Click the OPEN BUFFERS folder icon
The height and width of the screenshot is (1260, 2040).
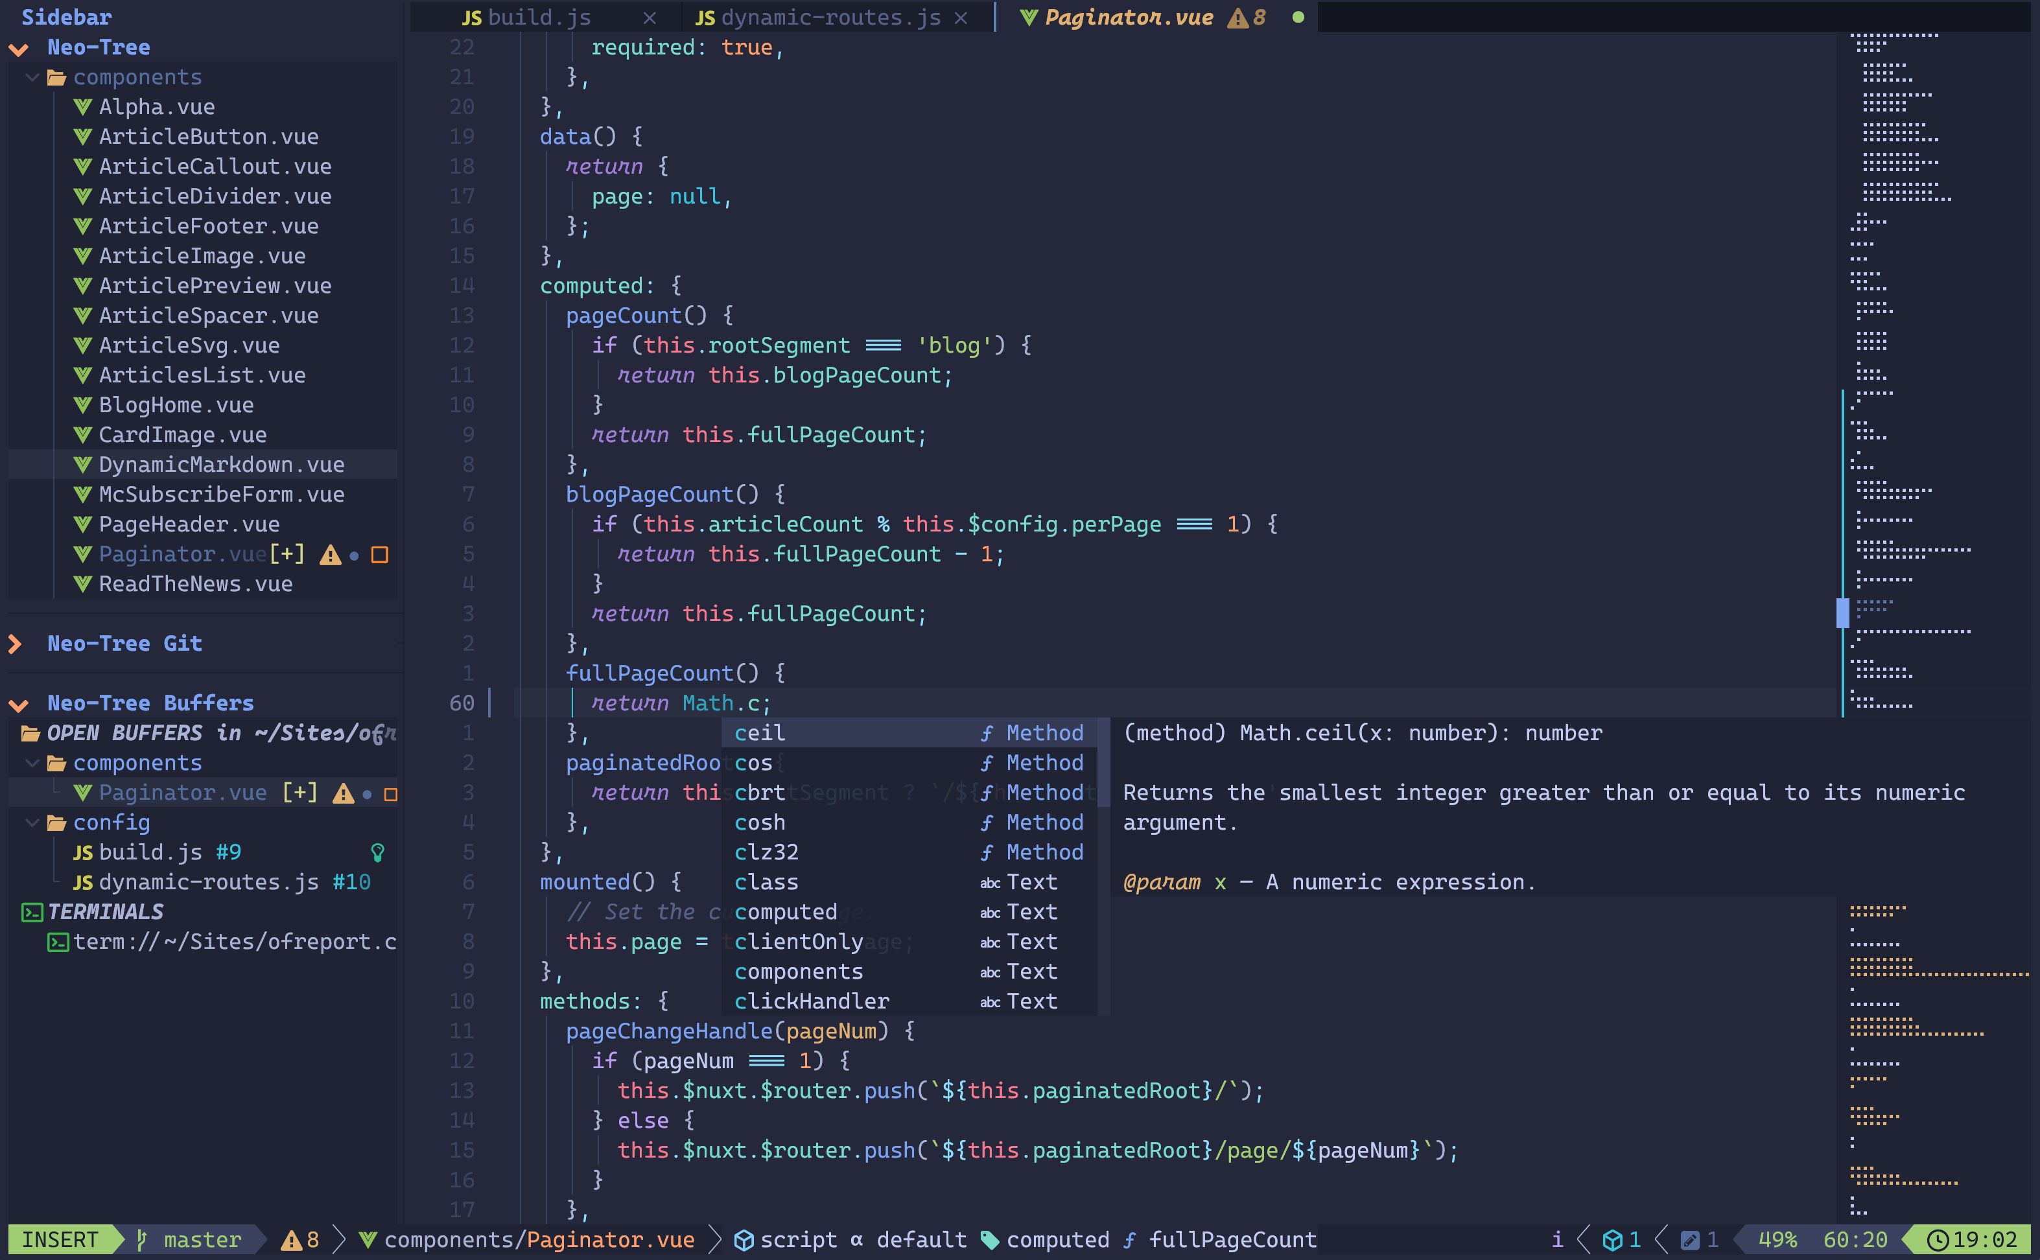pos(31,734)
